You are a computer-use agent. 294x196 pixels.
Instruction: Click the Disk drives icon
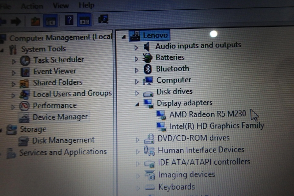pos(148,94)
